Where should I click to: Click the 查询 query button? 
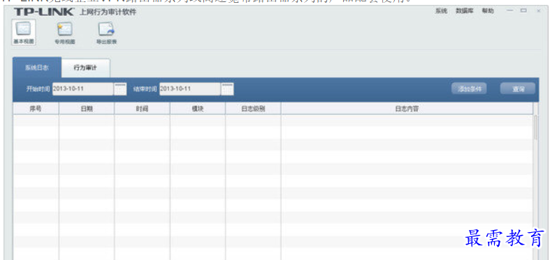pyautogui.click(x=518, y=89)
